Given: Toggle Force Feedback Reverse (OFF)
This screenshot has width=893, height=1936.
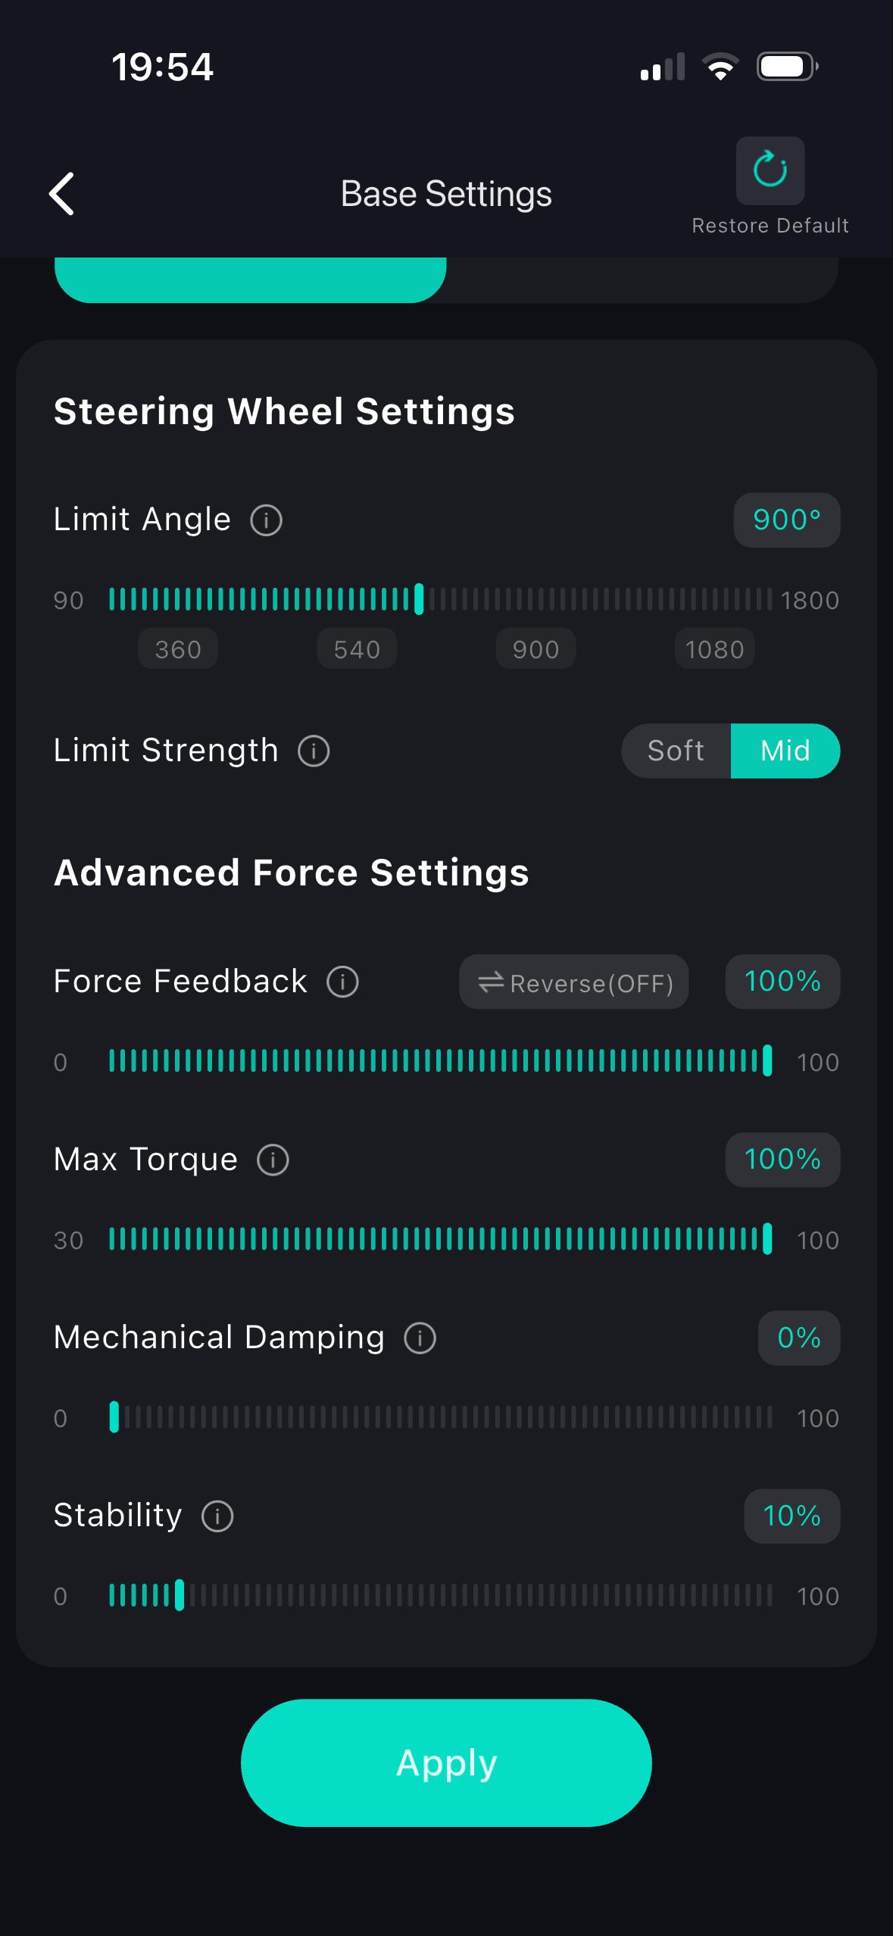Looking at the screenshot, I should point(573,982).
